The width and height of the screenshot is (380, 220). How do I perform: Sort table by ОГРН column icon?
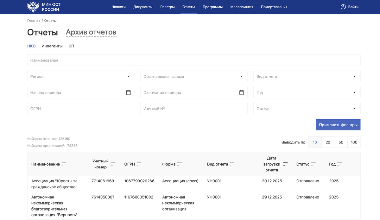click(x=139, y=164)
